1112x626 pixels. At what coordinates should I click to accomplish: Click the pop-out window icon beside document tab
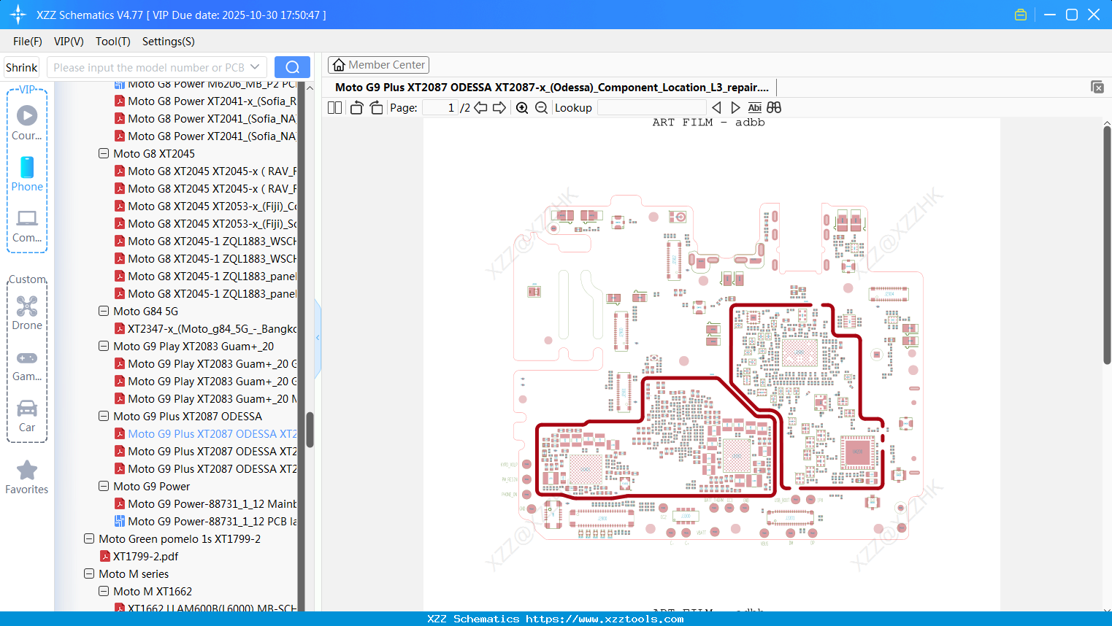1097,87
